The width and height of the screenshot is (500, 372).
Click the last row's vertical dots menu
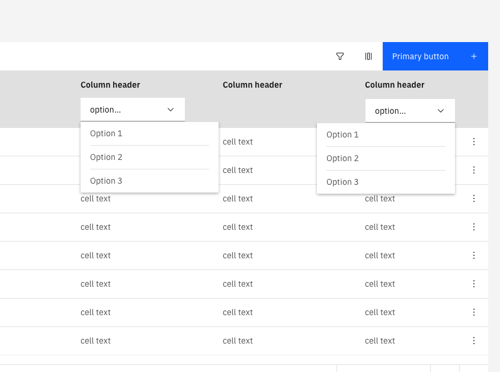(x=474, y=341)
